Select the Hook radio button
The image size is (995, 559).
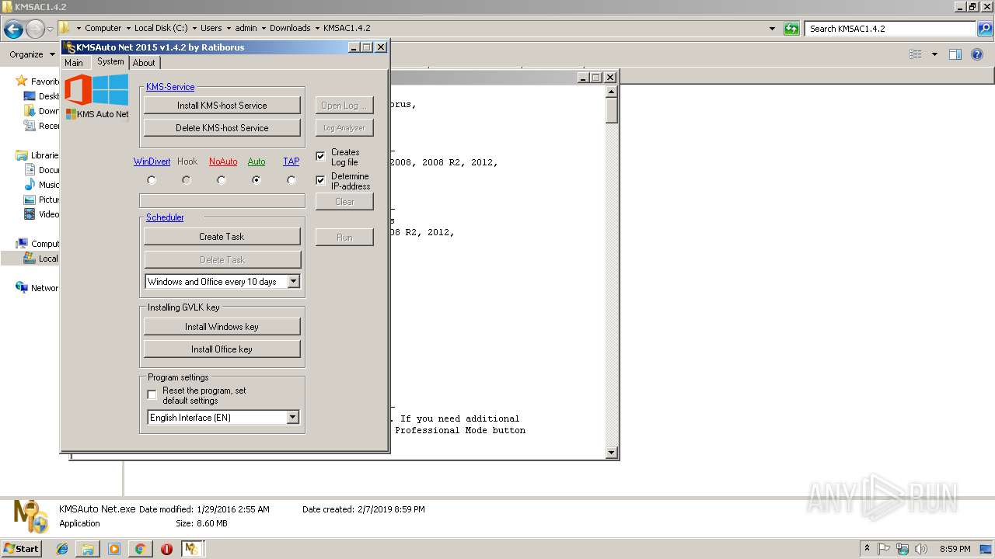187,180
